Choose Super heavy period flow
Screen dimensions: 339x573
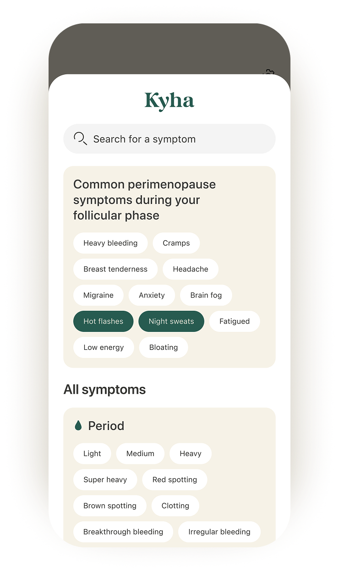[x=105, y=479]
